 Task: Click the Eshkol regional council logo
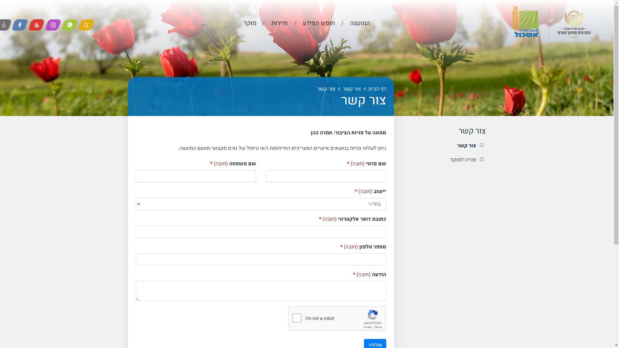click(x=526, y=23)
